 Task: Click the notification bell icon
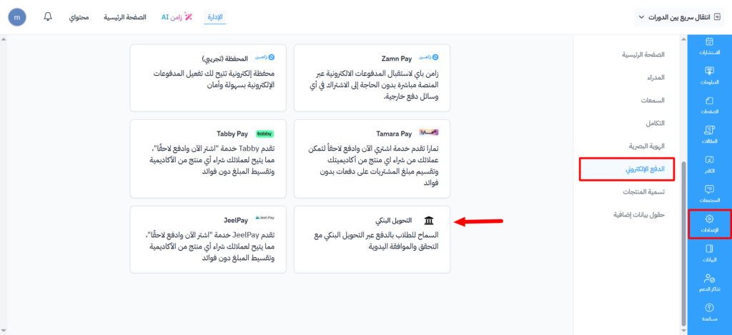[48, 16]
